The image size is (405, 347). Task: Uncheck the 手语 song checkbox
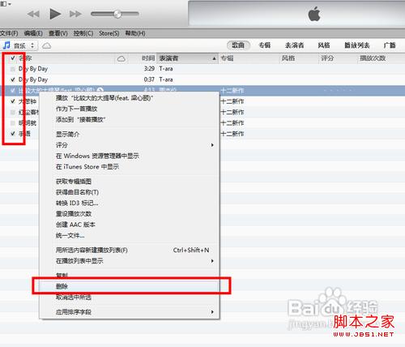12,134
